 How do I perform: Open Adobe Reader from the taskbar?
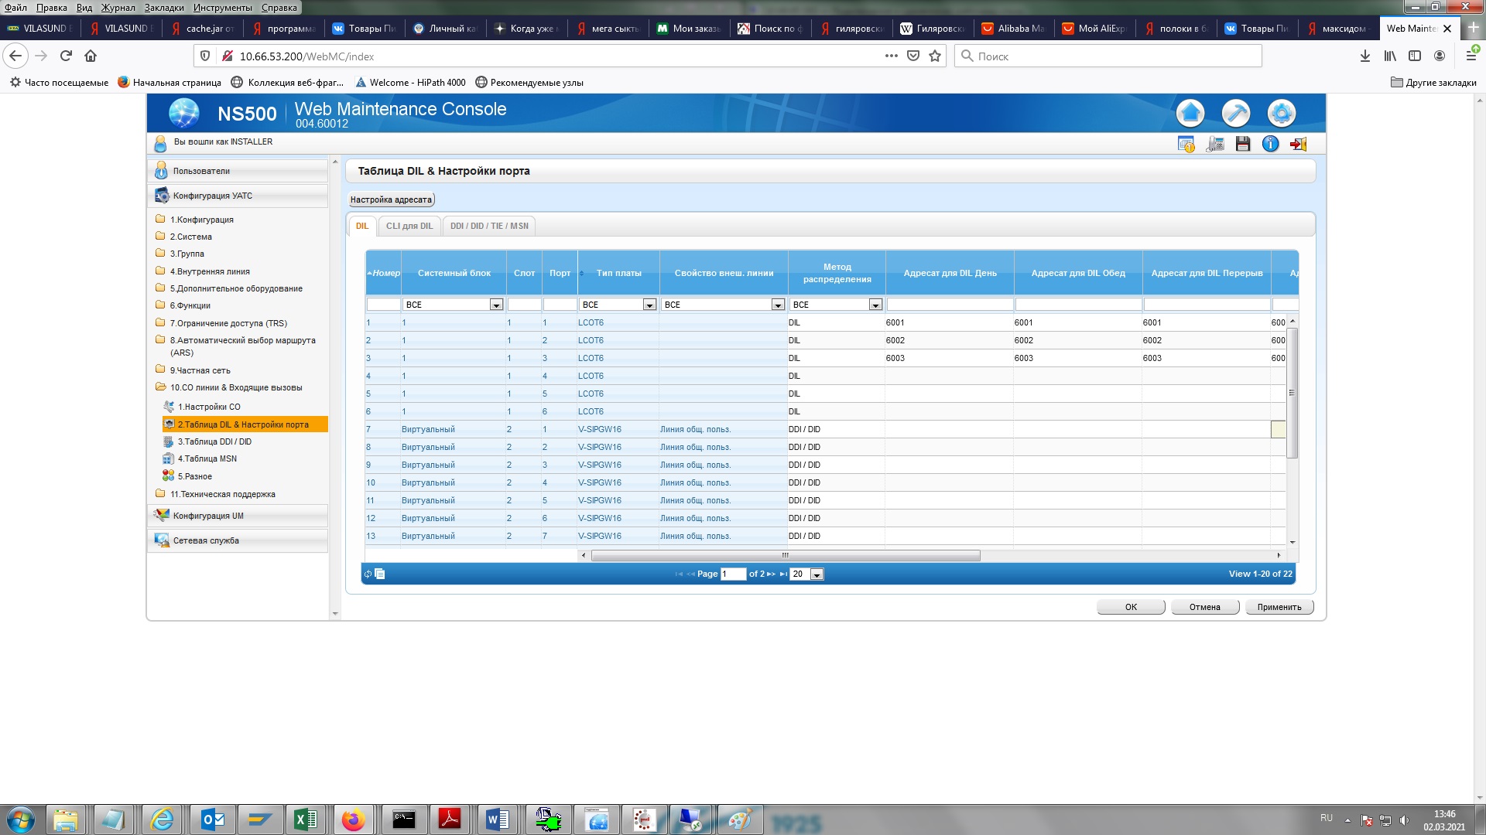click(x=450, y=820)
